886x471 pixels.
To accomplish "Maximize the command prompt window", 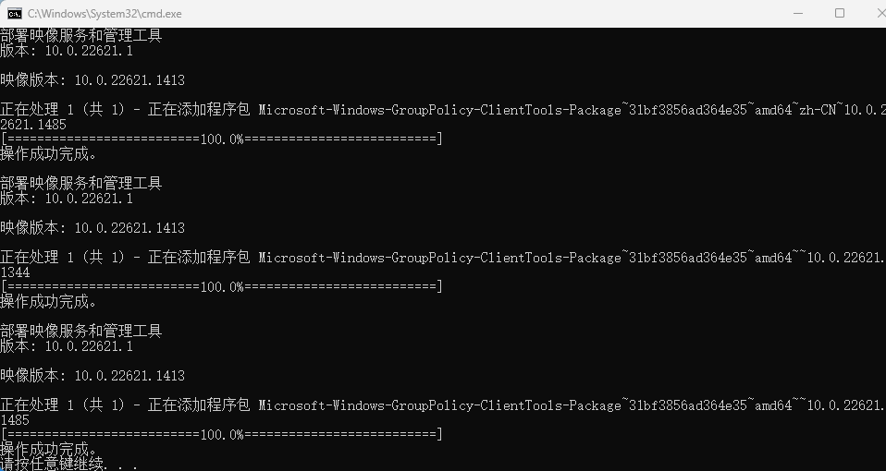I will click(840, 14).
